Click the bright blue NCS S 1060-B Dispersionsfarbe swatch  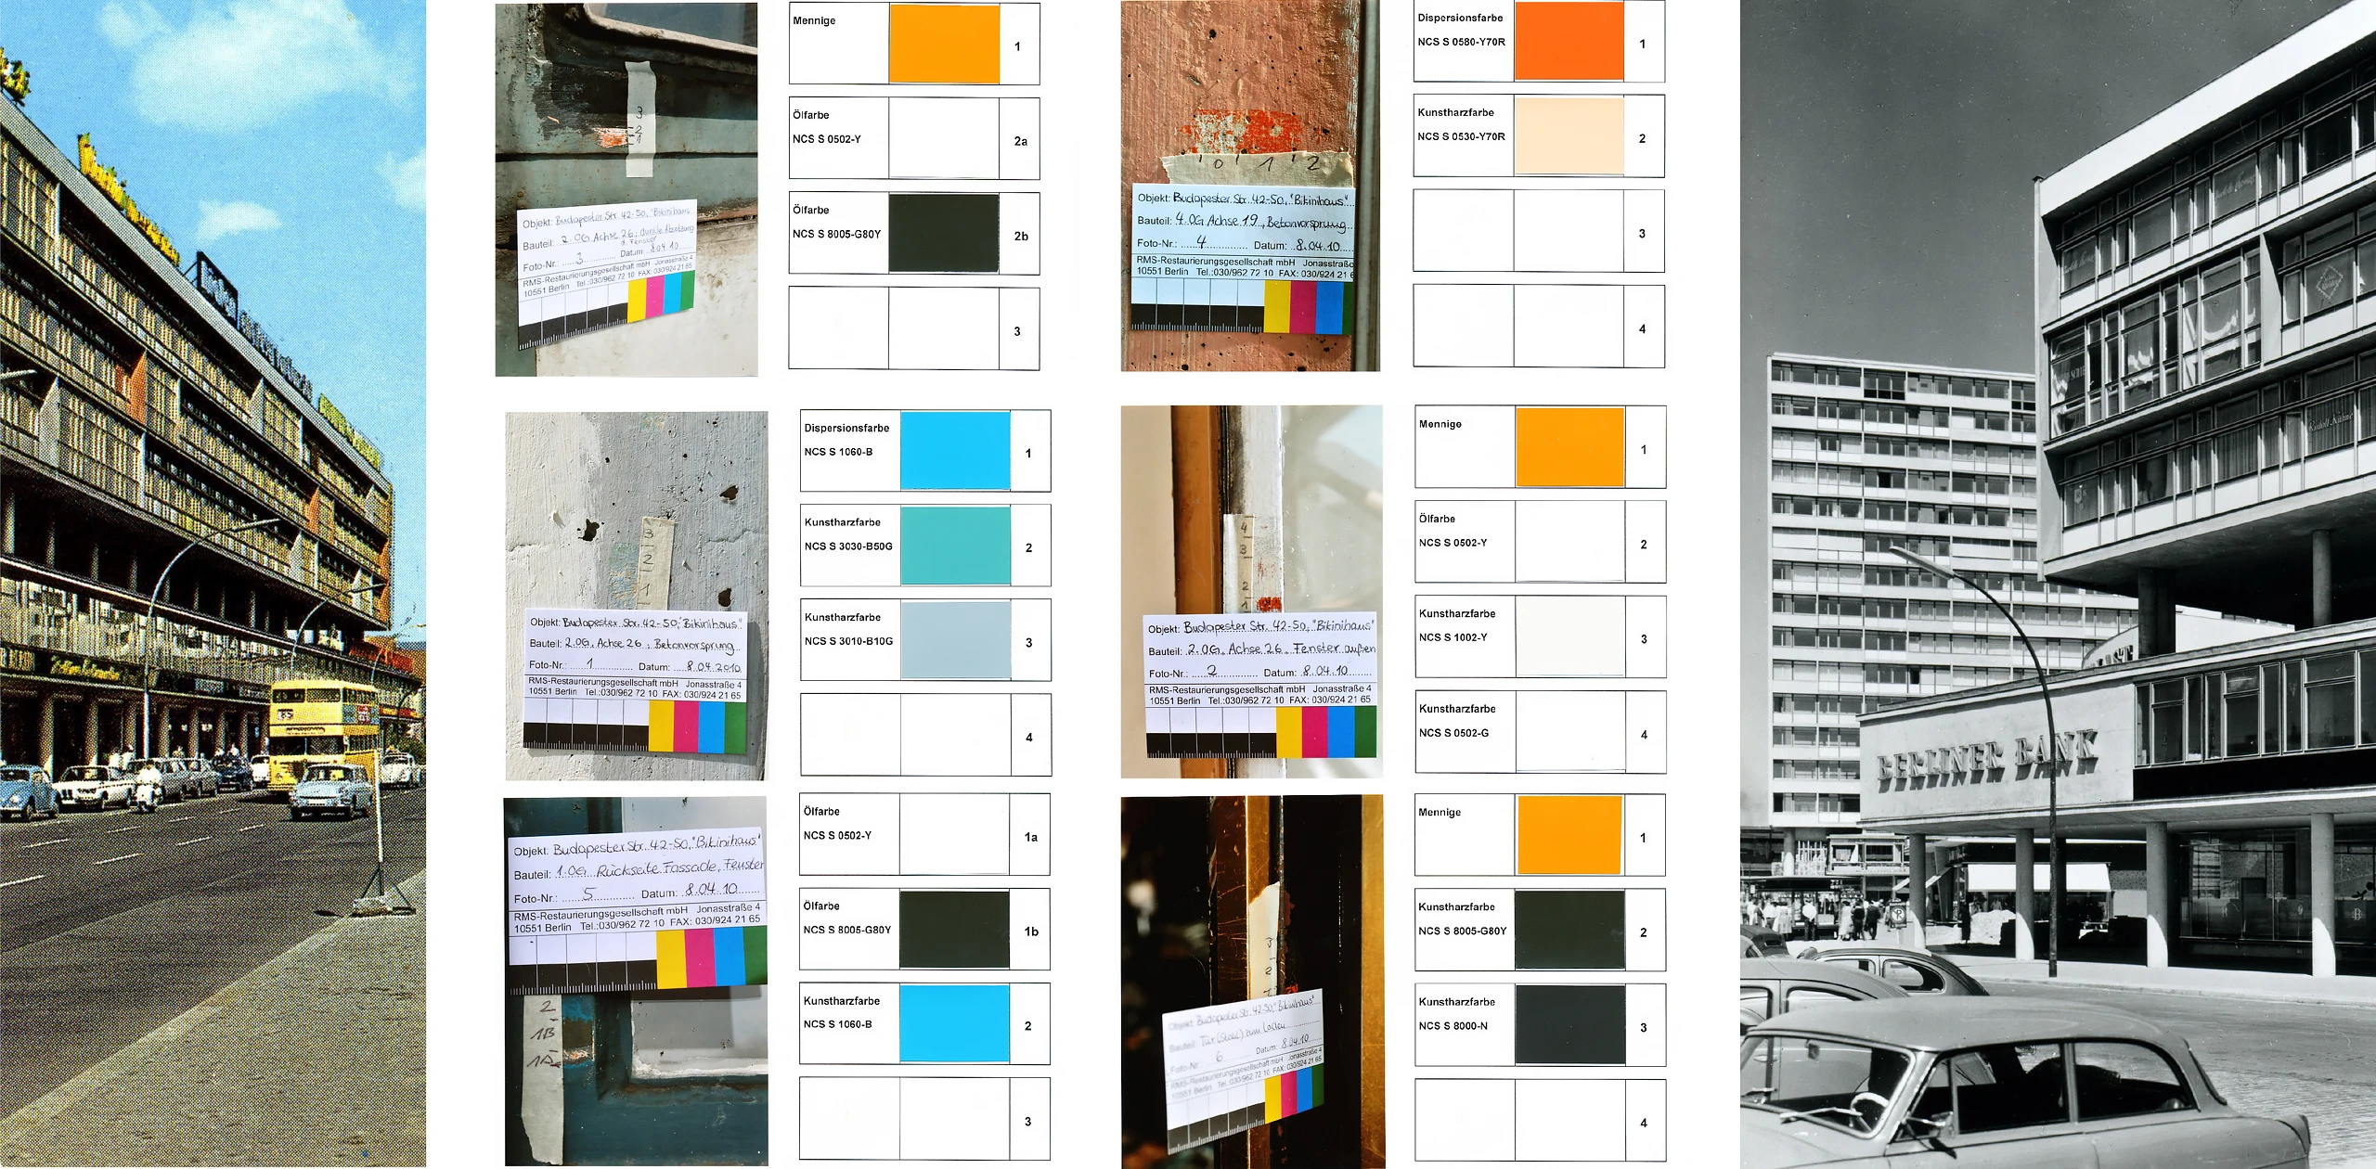click(954, 451)
